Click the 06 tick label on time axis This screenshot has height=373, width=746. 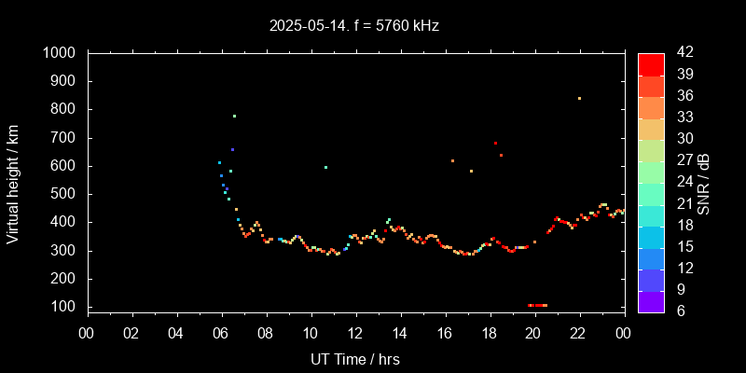(x=221, y=332)
